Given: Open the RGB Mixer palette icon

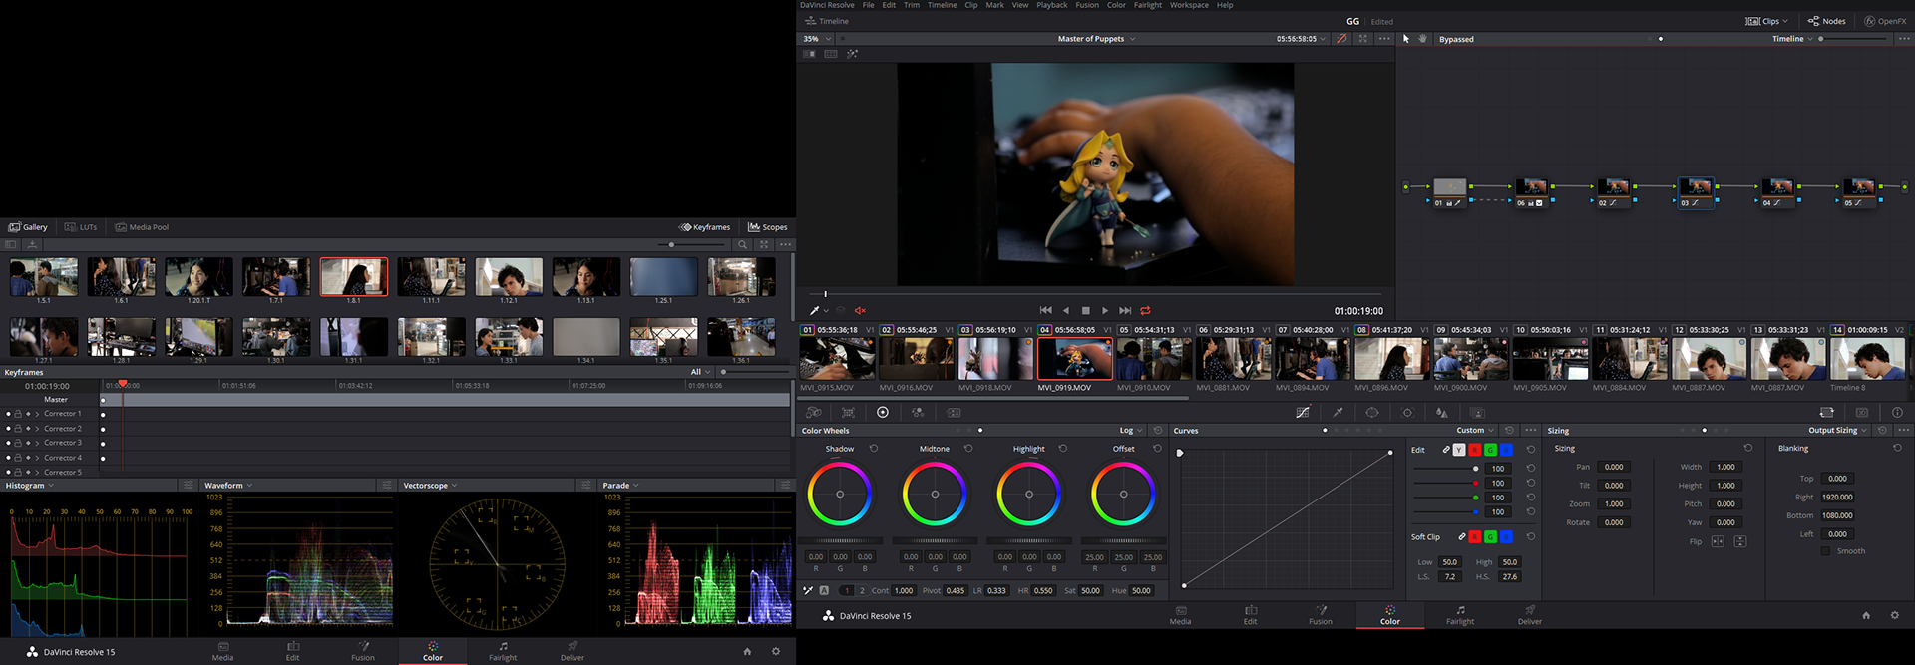Looking at the screenshot, I should coord(918,412).
